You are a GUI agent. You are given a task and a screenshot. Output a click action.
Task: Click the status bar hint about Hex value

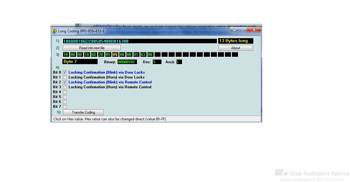110,119
